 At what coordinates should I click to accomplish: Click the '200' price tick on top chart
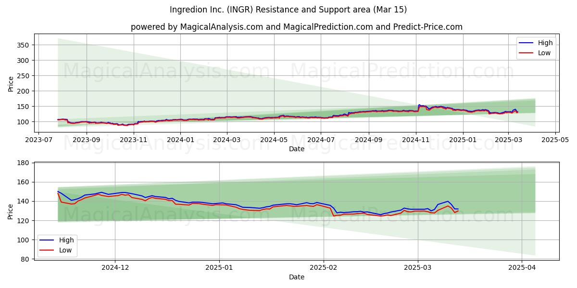24,91
